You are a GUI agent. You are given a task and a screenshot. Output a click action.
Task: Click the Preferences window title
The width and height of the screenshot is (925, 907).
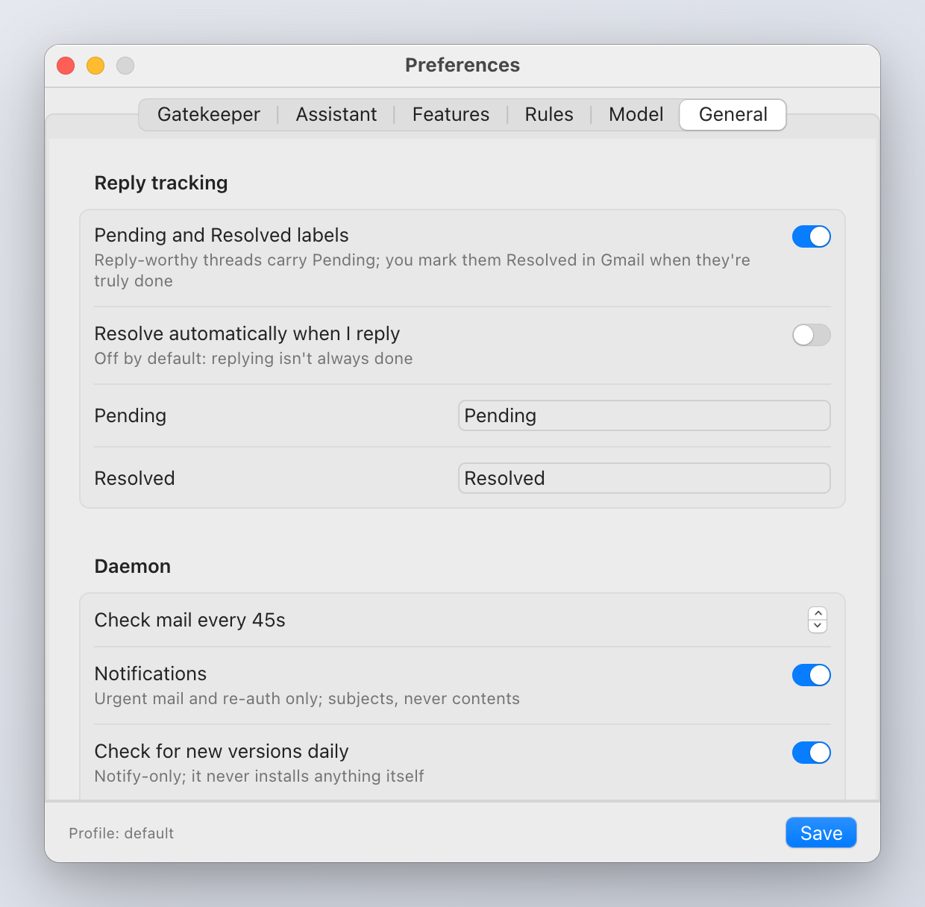[462, 65]
